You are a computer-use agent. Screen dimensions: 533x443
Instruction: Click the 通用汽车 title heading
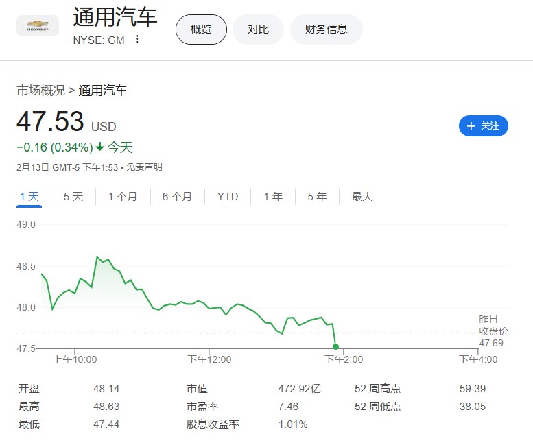coord(115,17)
